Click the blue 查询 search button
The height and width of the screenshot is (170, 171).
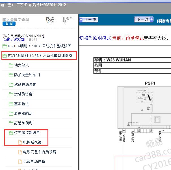tap(9, 24)
